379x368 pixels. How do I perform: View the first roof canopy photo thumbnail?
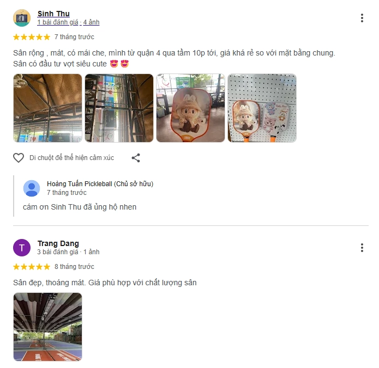click(x=47, y=108)
